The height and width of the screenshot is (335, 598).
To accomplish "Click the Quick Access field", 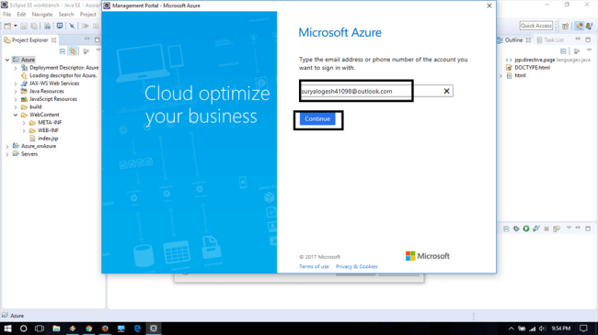I will pyautogui.click(x=536, y=26).
